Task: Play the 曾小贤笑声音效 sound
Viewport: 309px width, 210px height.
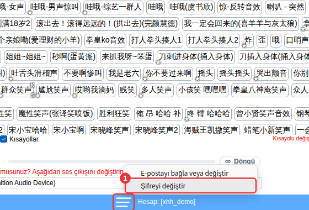Action: click(263, 114)
